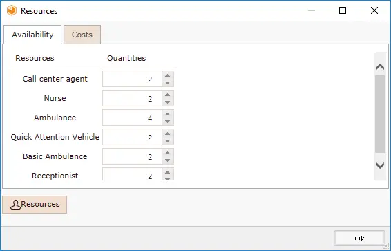Decrease Nurse quantity with down arrow
Viewport: 391px width, 251px height.
pyautogui.click(x=168, y=102)
